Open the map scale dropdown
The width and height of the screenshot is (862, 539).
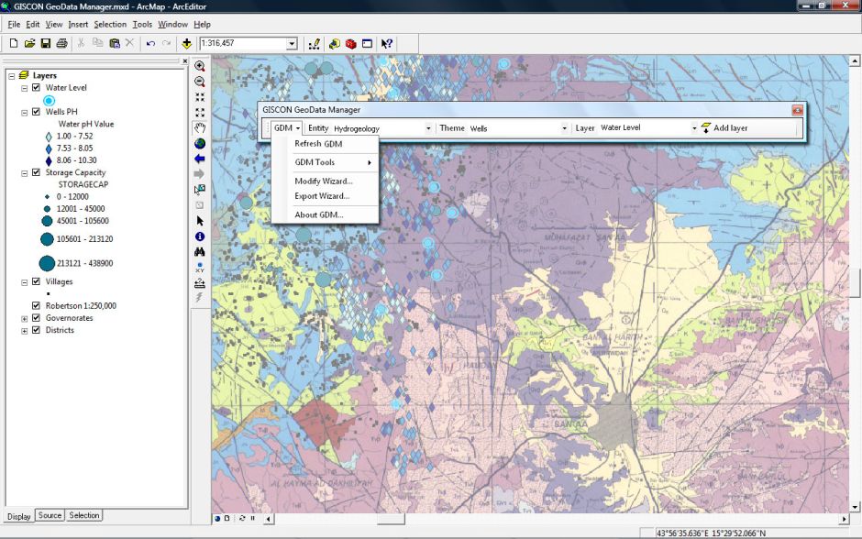pyautogui.click(x=292, y=43)
